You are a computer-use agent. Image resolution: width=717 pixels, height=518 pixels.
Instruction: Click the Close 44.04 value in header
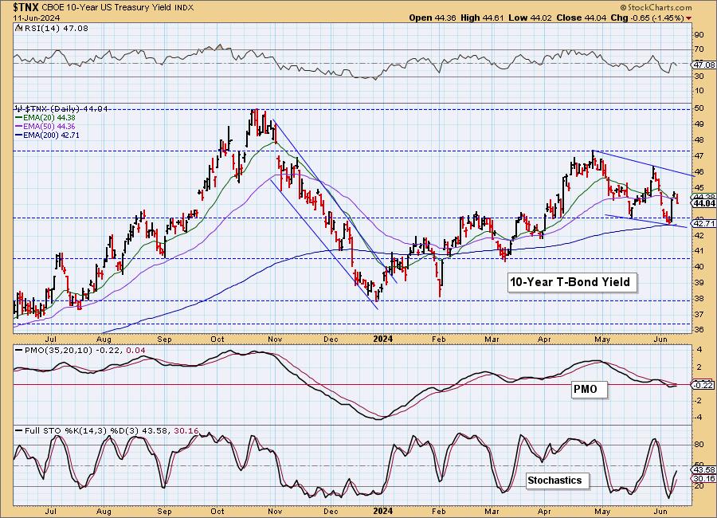[582, 18]
